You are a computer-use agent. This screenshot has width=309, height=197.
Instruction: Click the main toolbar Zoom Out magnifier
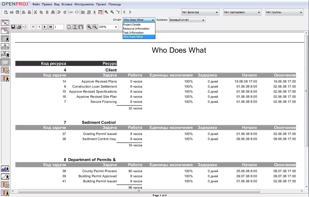112,12
